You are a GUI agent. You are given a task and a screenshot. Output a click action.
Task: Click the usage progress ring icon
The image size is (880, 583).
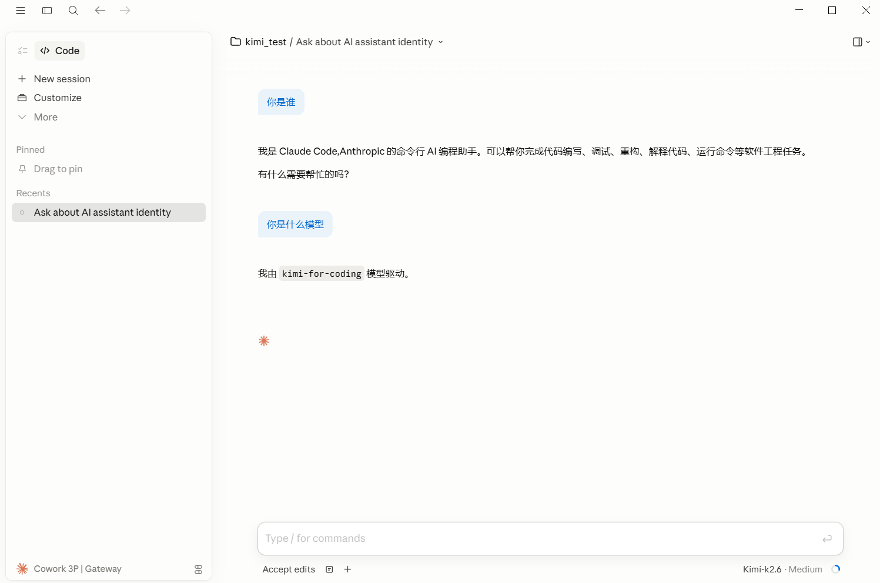click(x=836, y=569)
